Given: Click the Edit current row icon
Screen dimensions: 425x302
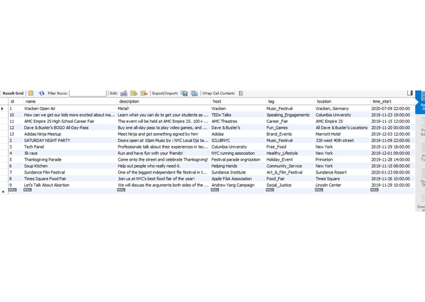Looking at the screenshot, I should pyautogui.click(x=124, y=93).
